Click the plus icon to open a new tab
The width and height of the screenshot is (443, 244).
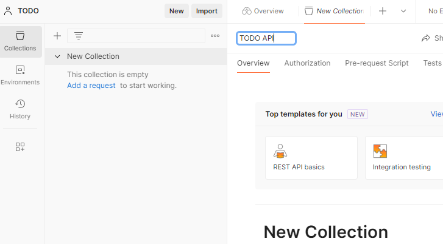[x=383, y=11]
